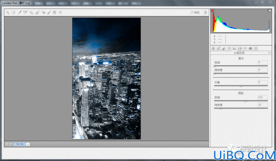Open the Split Toning panel tab
Image resolution: width=276 pixels, height=161 pixels.
click(x=234, y=48)
